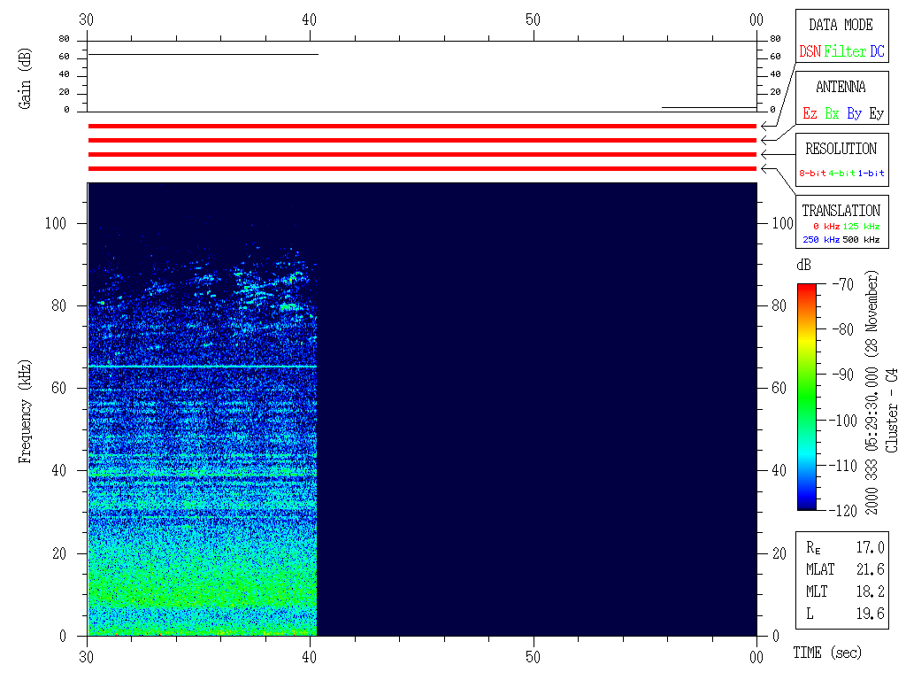Click the top red indicator stripe

coord(422,127)
